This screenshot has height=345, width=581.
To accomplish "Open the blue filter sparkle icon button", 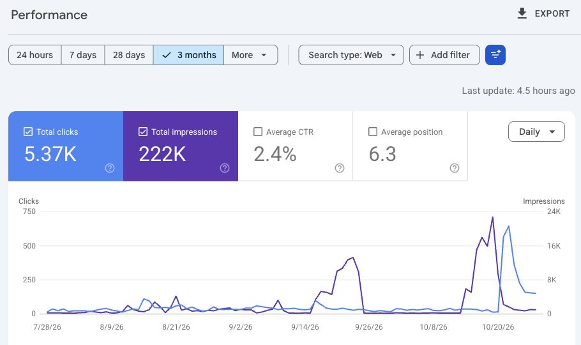I will [495, 55].
